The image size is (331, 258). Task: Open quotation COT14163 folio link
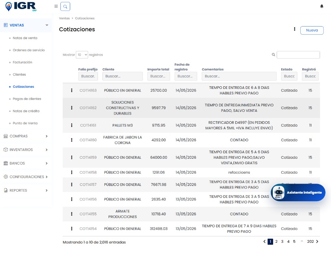88,90
